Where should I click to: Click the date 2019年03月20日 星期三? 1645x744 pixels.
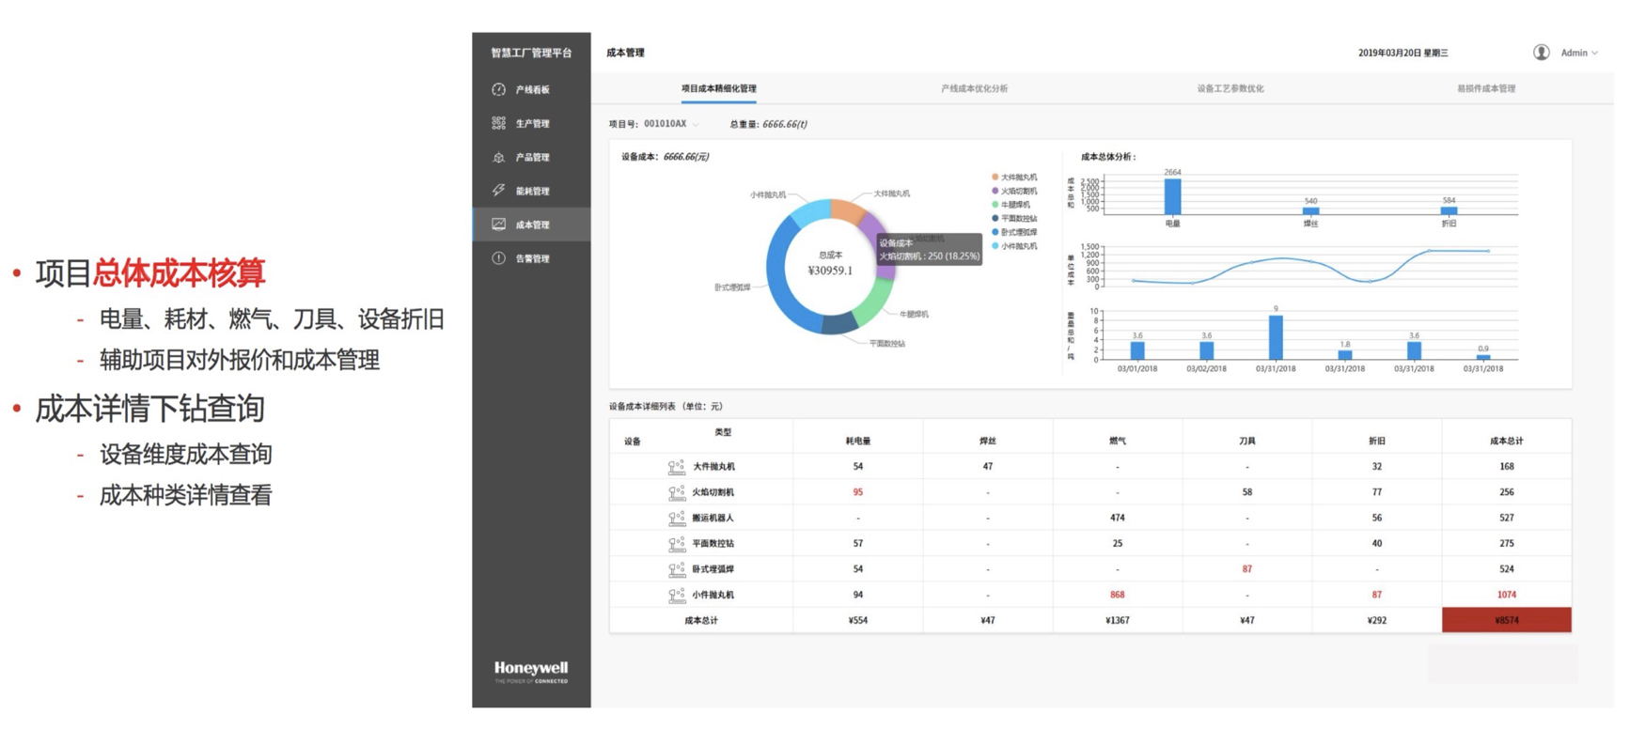point(1403,53)
